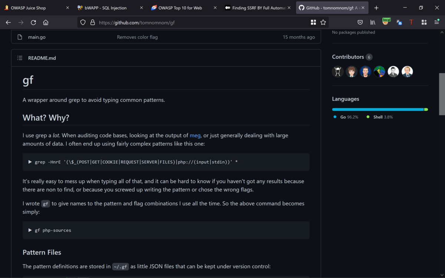Open the extensions grid icon in toolbar

click(424, 23)
